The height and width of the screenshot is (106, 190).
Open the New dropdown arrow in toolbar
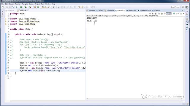[x=5, y=7]
